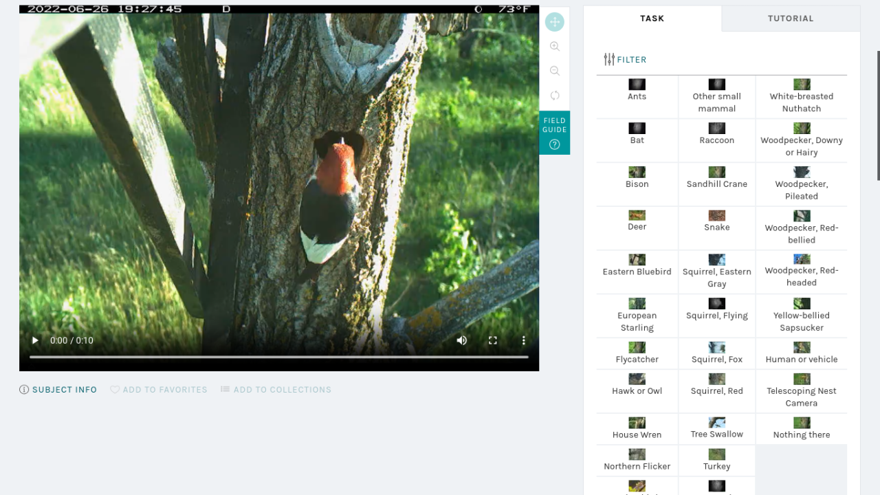This screenshot has height=495, width=880.
Task: Identify as Woodpecker, Red-headed
Action: pos(802,272)
